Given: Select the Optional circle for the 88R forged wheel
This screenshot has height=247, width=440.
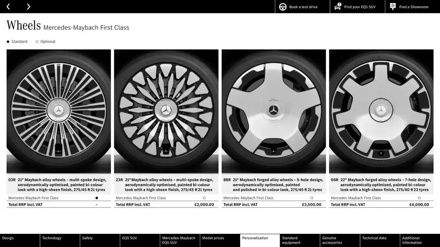Looking at the screenshot, I should 311,197.
